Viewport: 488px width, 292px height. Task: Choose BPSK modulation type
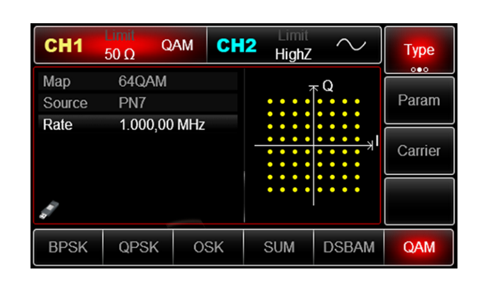coord(68,248)
